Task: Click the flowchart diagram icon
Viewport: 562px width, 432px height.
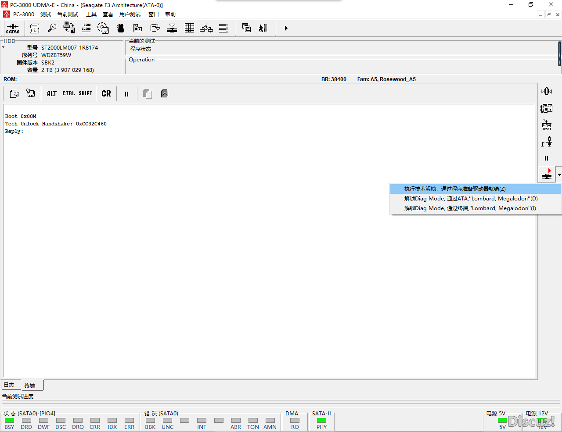Action: click(206, 28)
